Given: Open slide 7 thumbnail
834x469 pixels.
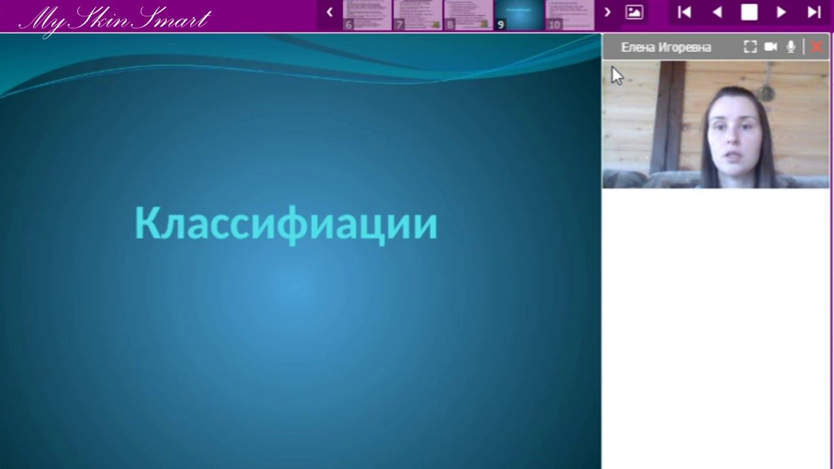Looking at the screenshot, I should pyautogui.click(x=418, y=15).
